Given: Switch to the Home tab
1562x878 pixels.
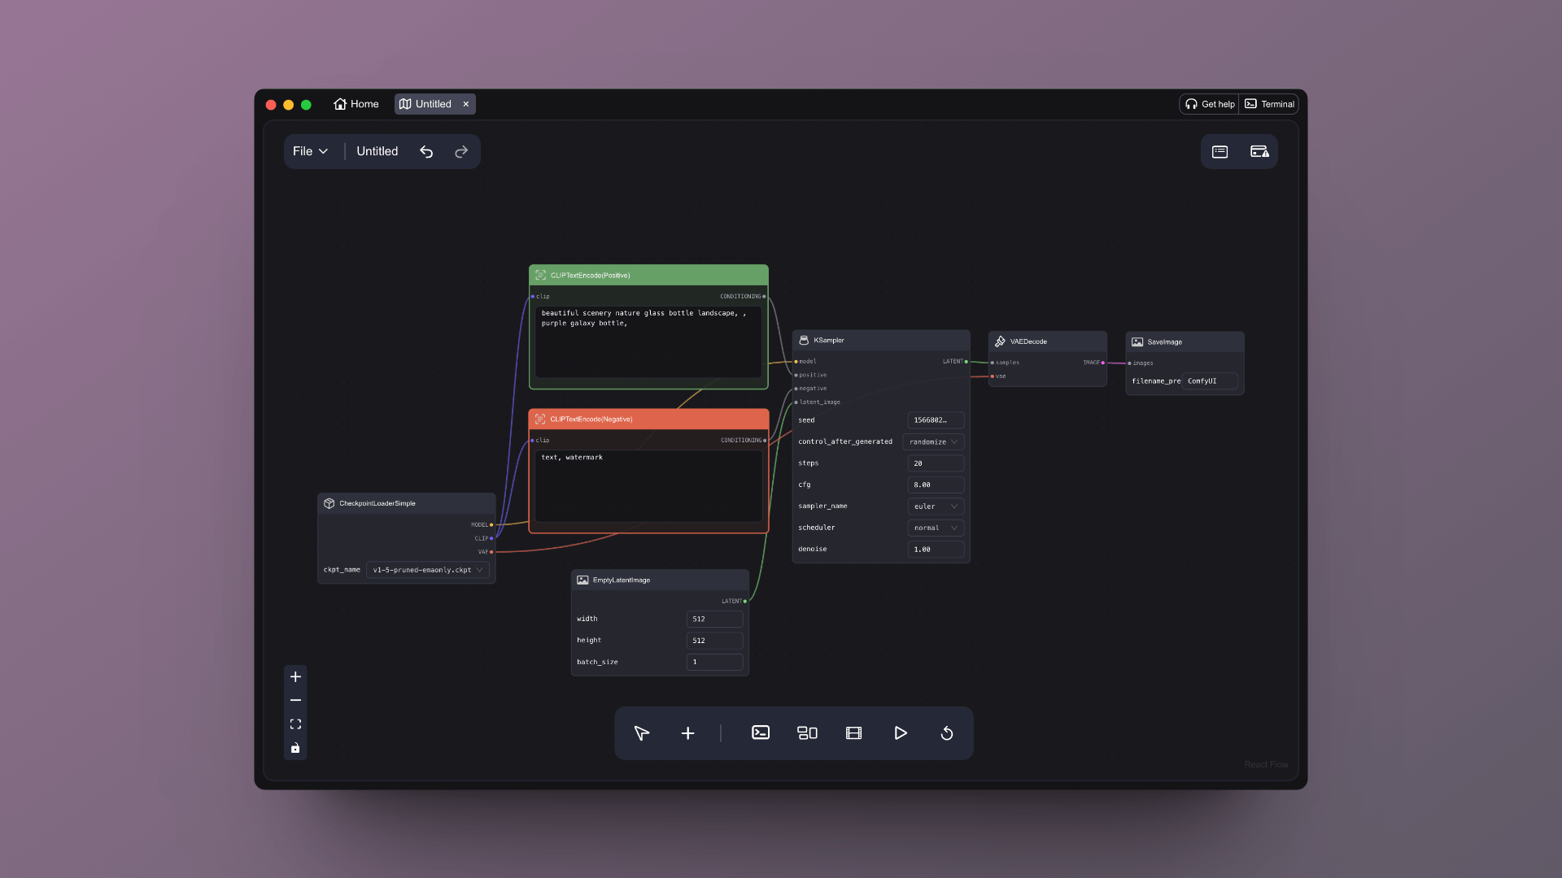Looking at the screenshot, I should 356,104.
